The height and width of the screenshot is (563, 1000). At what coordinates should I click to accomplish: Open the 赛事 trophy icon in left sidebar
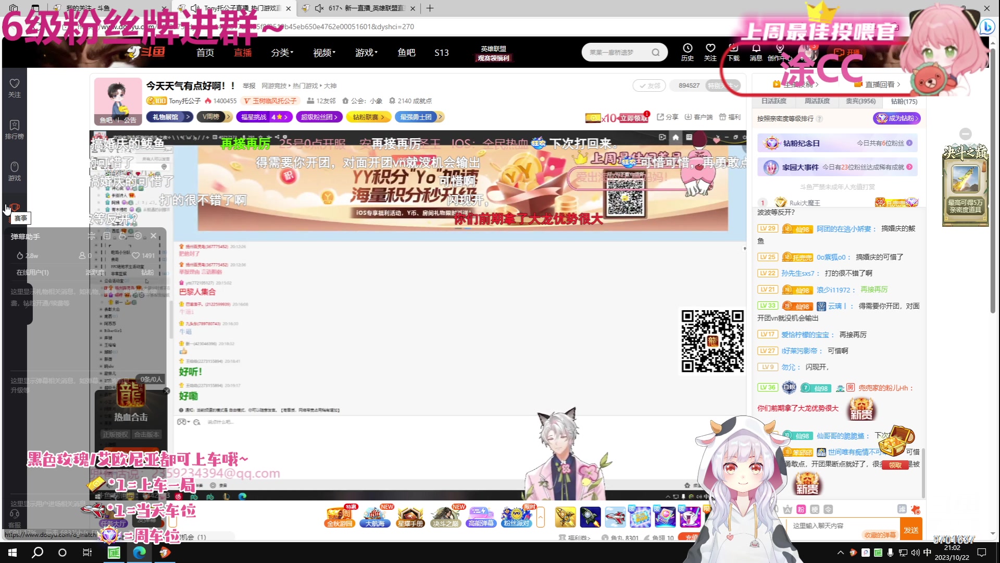pyautogui.click(x=15, y=209)
